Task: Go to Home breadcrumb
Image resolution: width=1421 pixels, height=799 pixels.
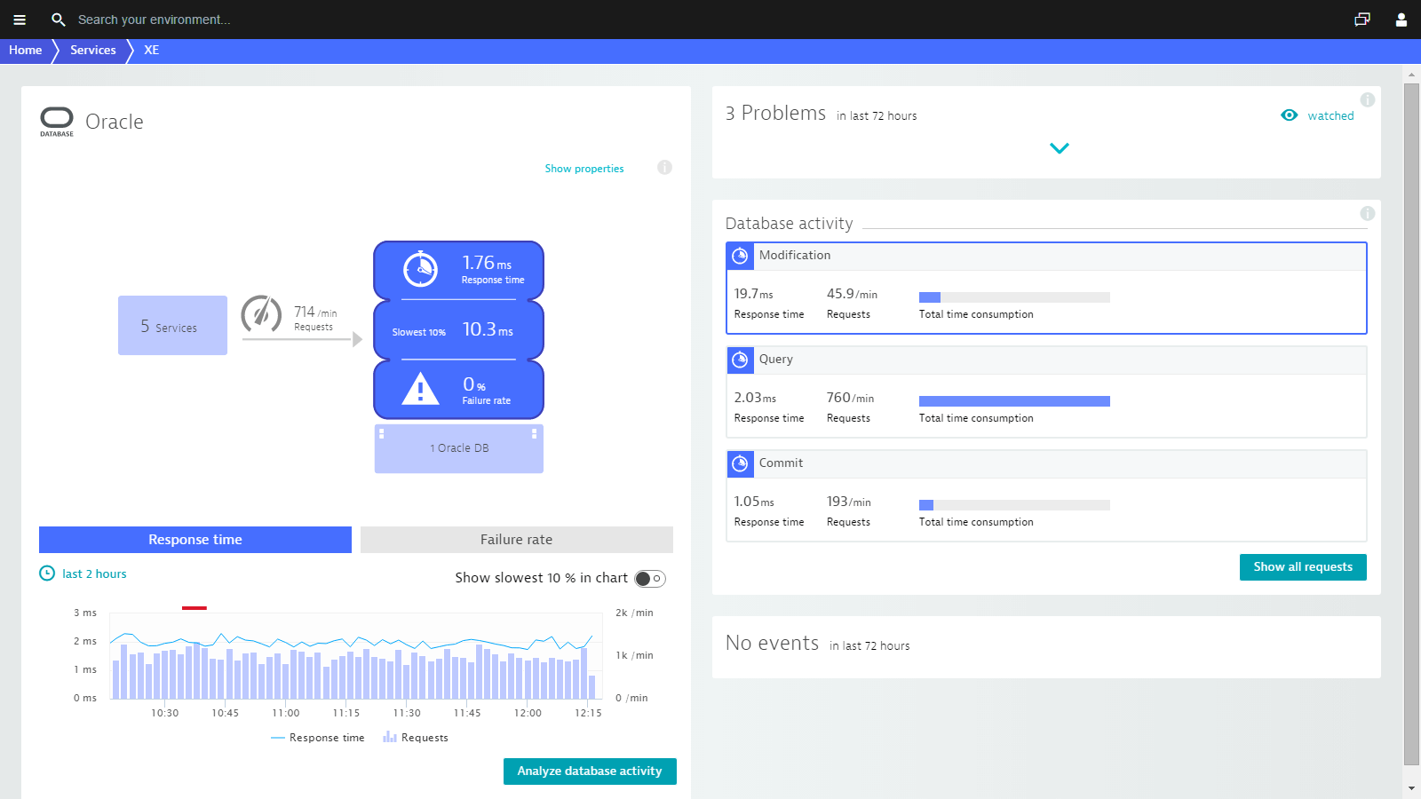Action: coord(26,51)
